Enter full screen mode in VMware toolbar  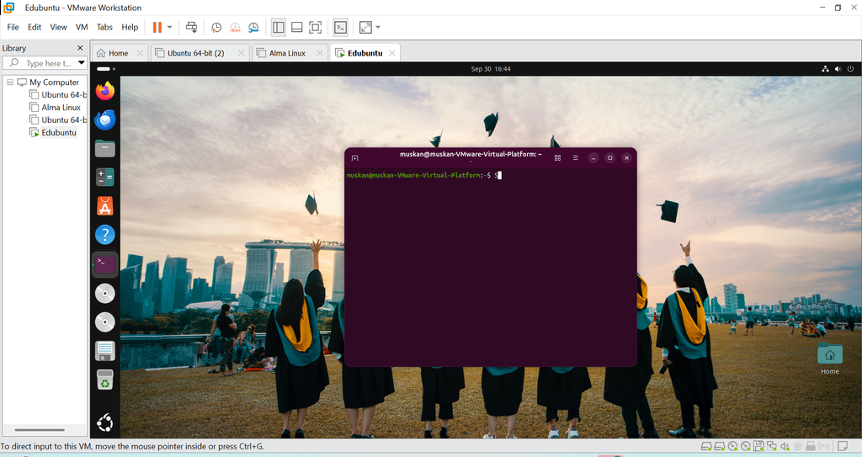tap(315, 27)
